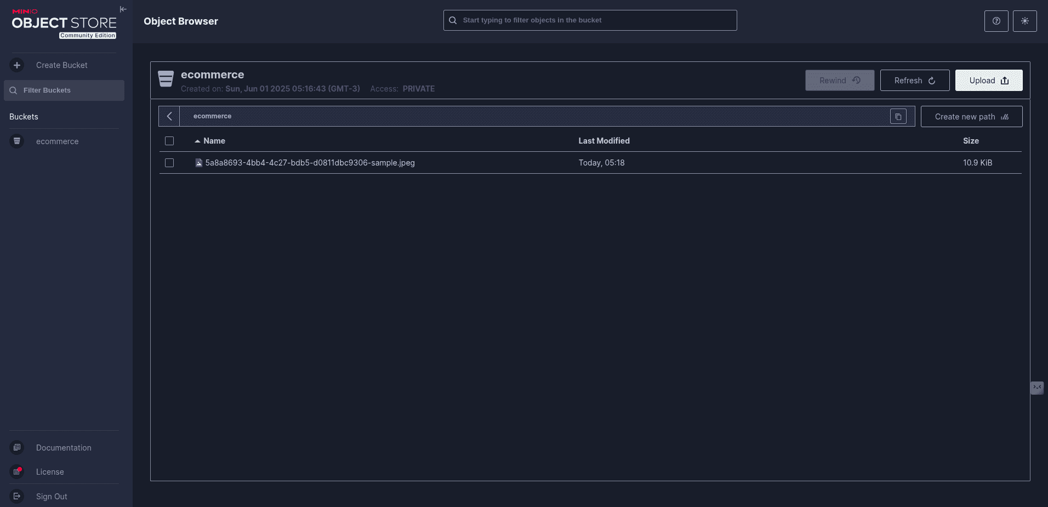
Task: Open the License menu item
Action: pyautogui.click(x=50, y=472)
